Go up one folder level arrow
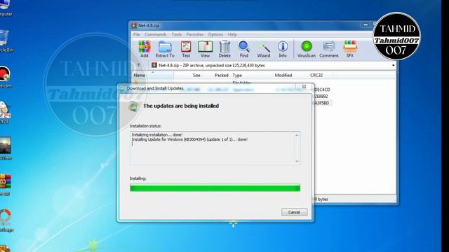This screenshot has height=252, width=449. tap(139, 65)
